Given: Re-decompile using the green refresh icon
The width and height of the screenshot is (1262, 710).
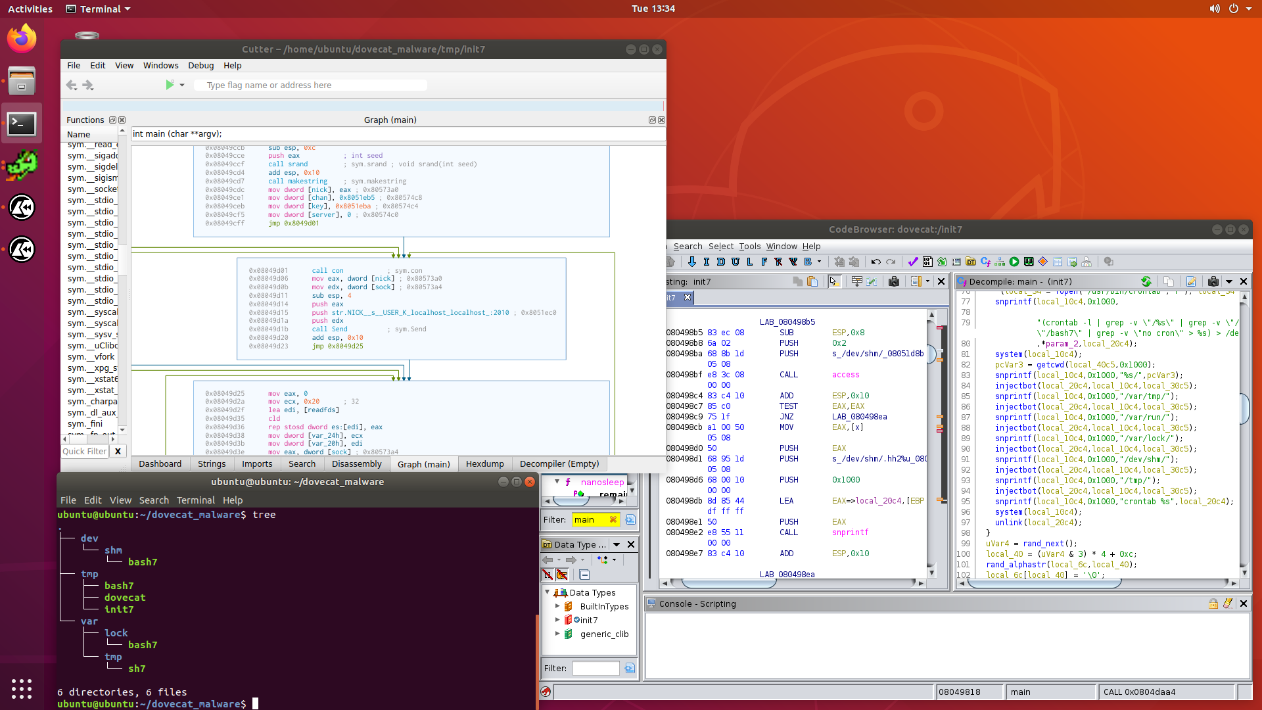Looking at the screenshot, I should (1146, 281).
